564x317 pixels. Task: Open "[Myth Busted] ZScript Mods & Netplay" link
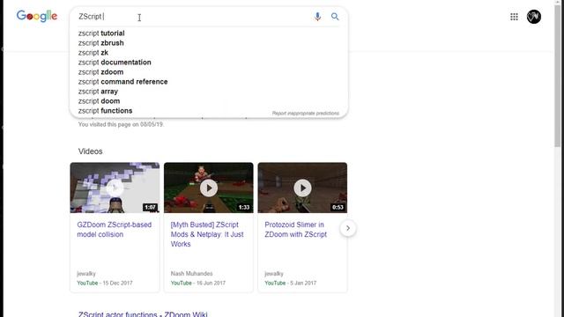click(x=207, y=234)
